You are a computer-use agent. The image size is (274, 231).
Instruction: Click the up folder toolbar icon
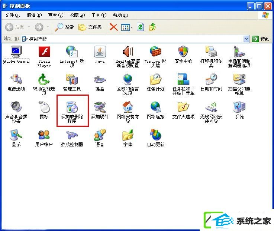pyautogui.click(x=152, y=27)
